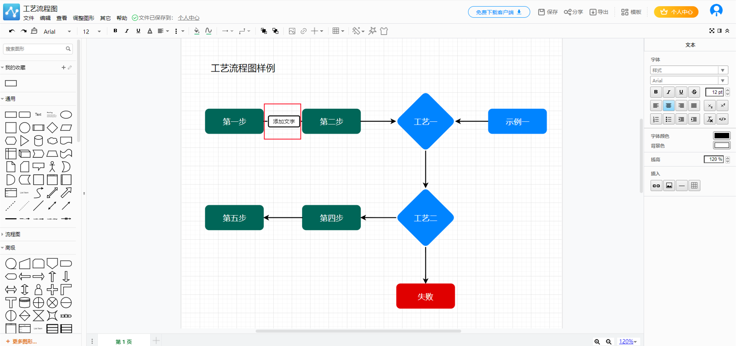Viewport: 736px width, 346px height.
Task: Click the zoom in magnifier icon
Action: pos(597,341)
